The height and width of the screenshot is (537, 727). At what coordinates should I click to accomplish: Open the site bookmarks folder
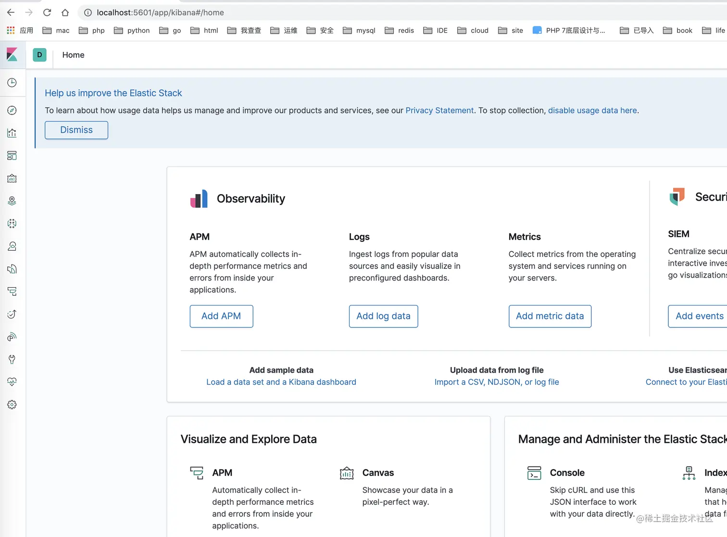coord(511,30)
